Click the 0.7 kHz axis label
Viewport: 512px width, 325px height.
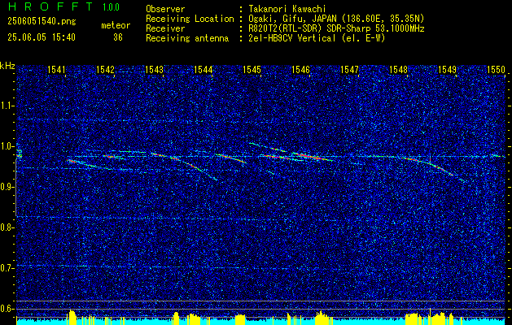[x=7, y=268]
